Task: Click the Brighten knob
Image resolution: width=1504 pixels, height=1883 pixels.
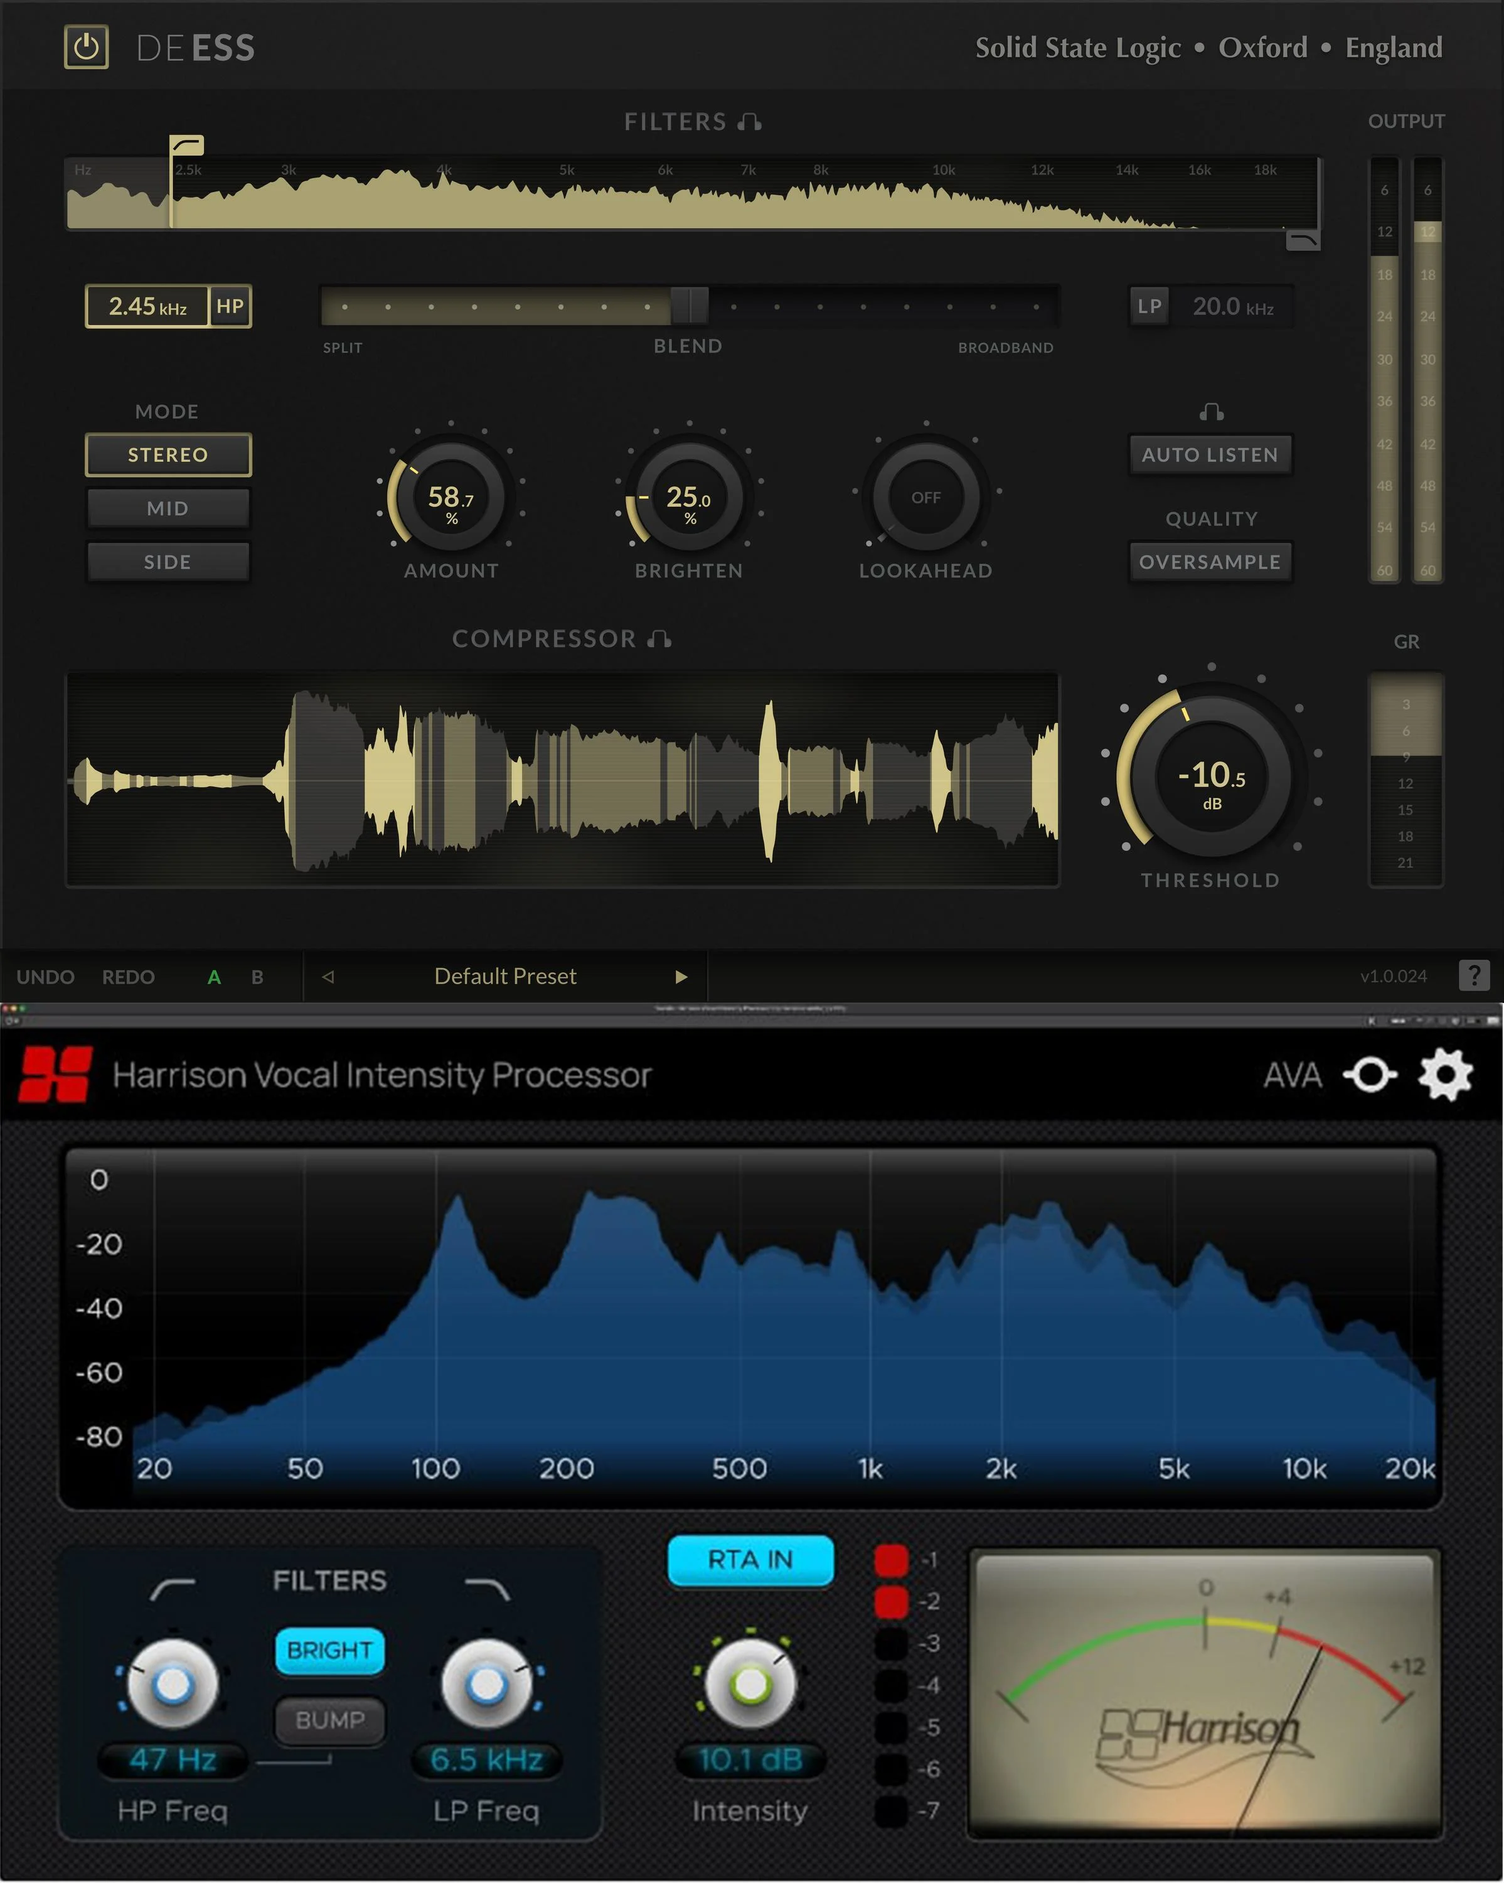Action: (689, 496)
